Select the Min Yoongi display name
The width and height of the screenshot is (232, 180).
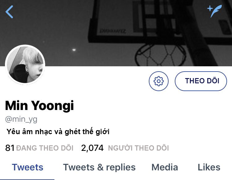coord(39,105)
